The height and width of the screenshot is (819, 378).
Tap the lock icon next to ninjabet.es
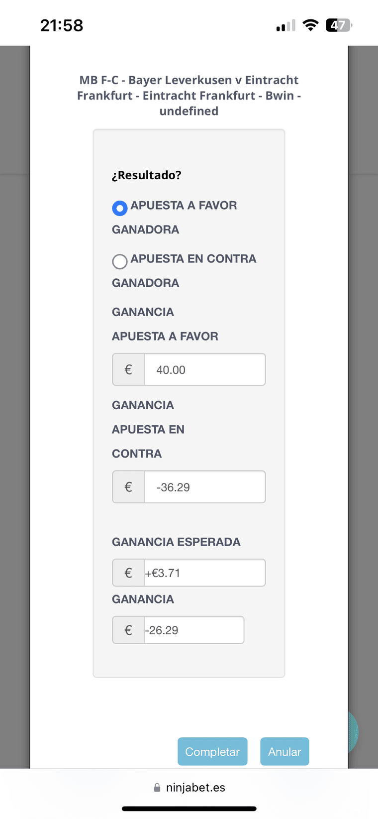pos(157,787)
